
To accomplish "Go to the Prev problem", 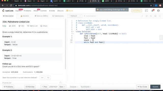I will [45, 87].
